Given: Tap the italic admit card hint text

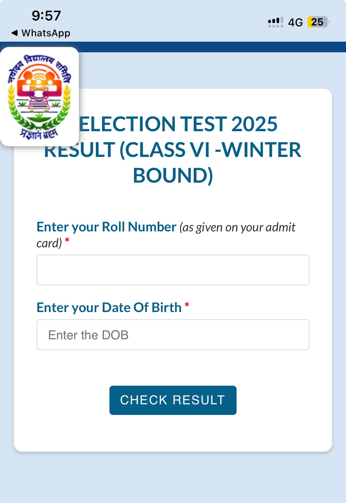Looking at the screenshot, I should tap(166, 235).
